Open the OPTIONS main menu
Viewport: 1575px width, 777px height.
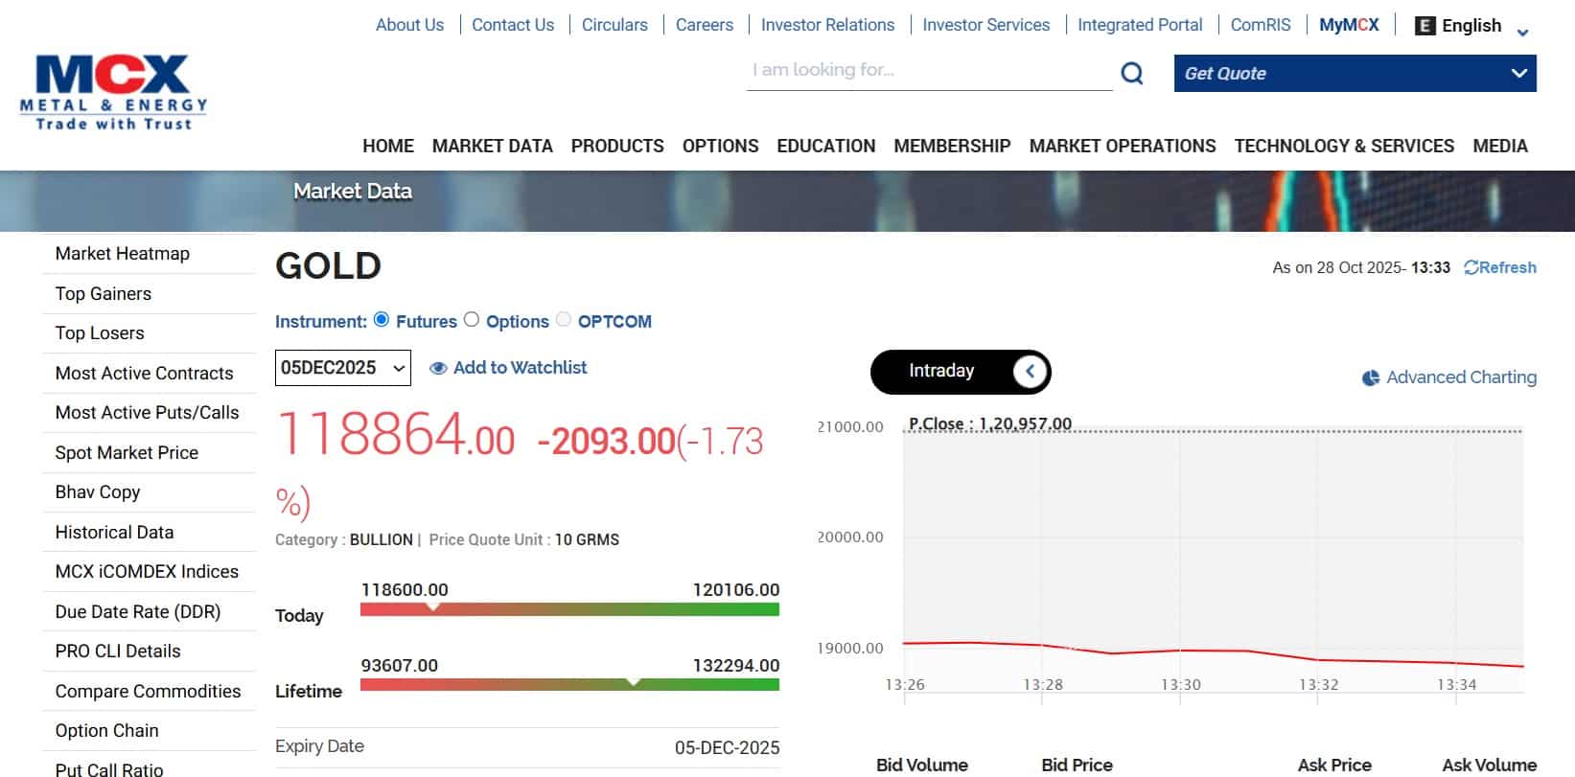[x=721, y=146]
